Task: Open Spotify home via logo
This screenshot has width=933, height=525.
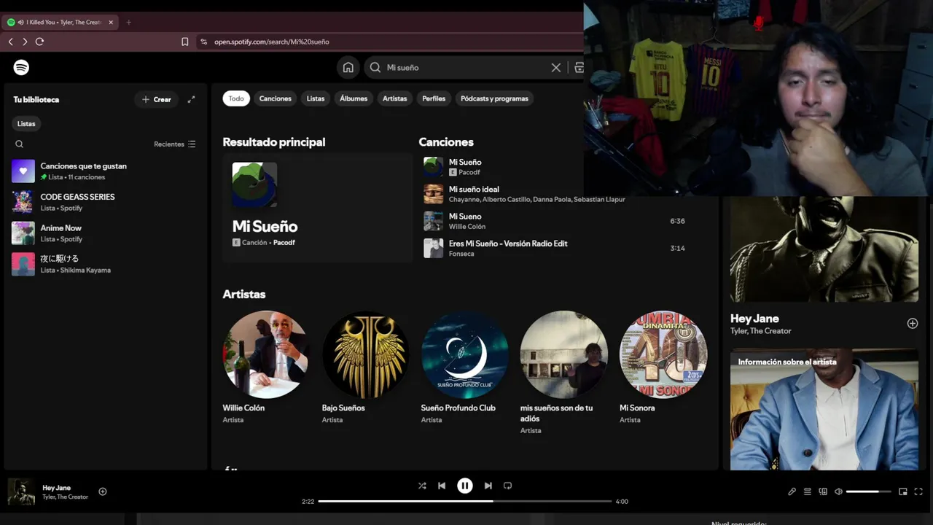Action: coord(21,67)
